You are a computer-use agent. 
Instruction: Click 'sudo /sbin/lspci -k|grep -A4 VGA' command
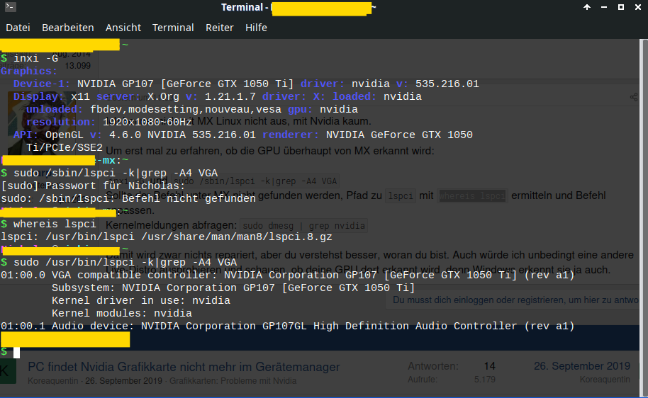pyautogui.click(x=116, y=173)
